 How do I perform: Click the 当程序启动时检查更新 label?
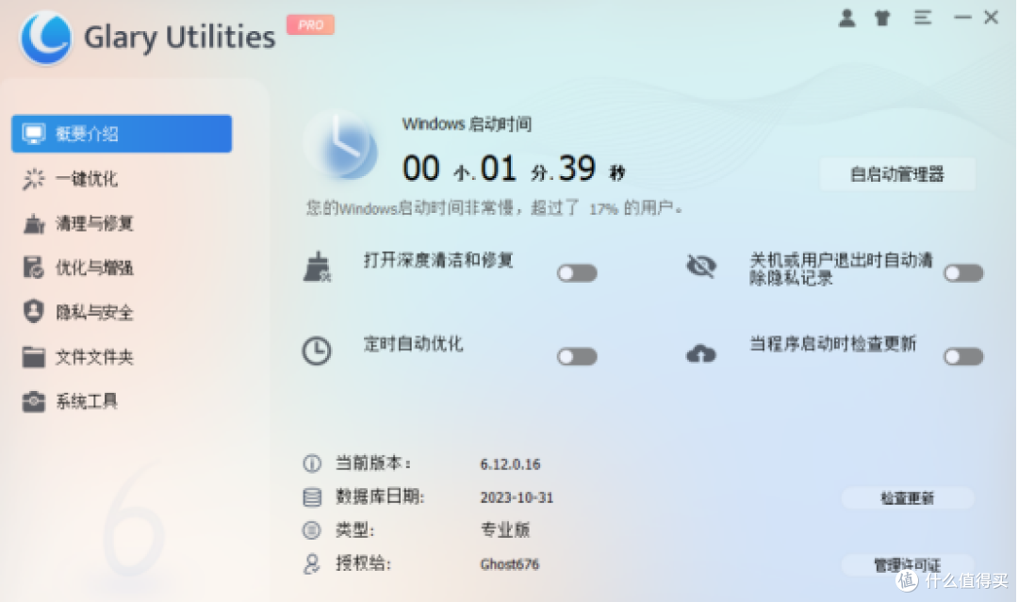(833, 344)
